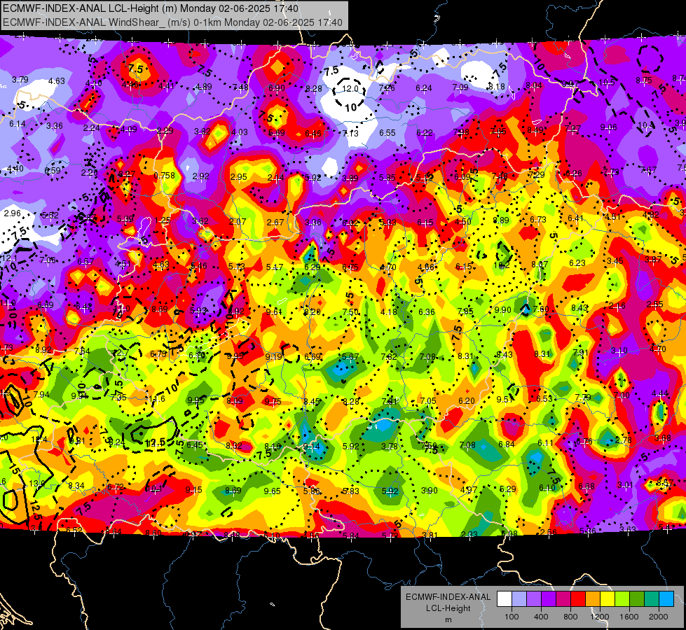Screen dimensions: 686x630
Task: Click the 8.34 value on map
Action: tap(76, 485)
